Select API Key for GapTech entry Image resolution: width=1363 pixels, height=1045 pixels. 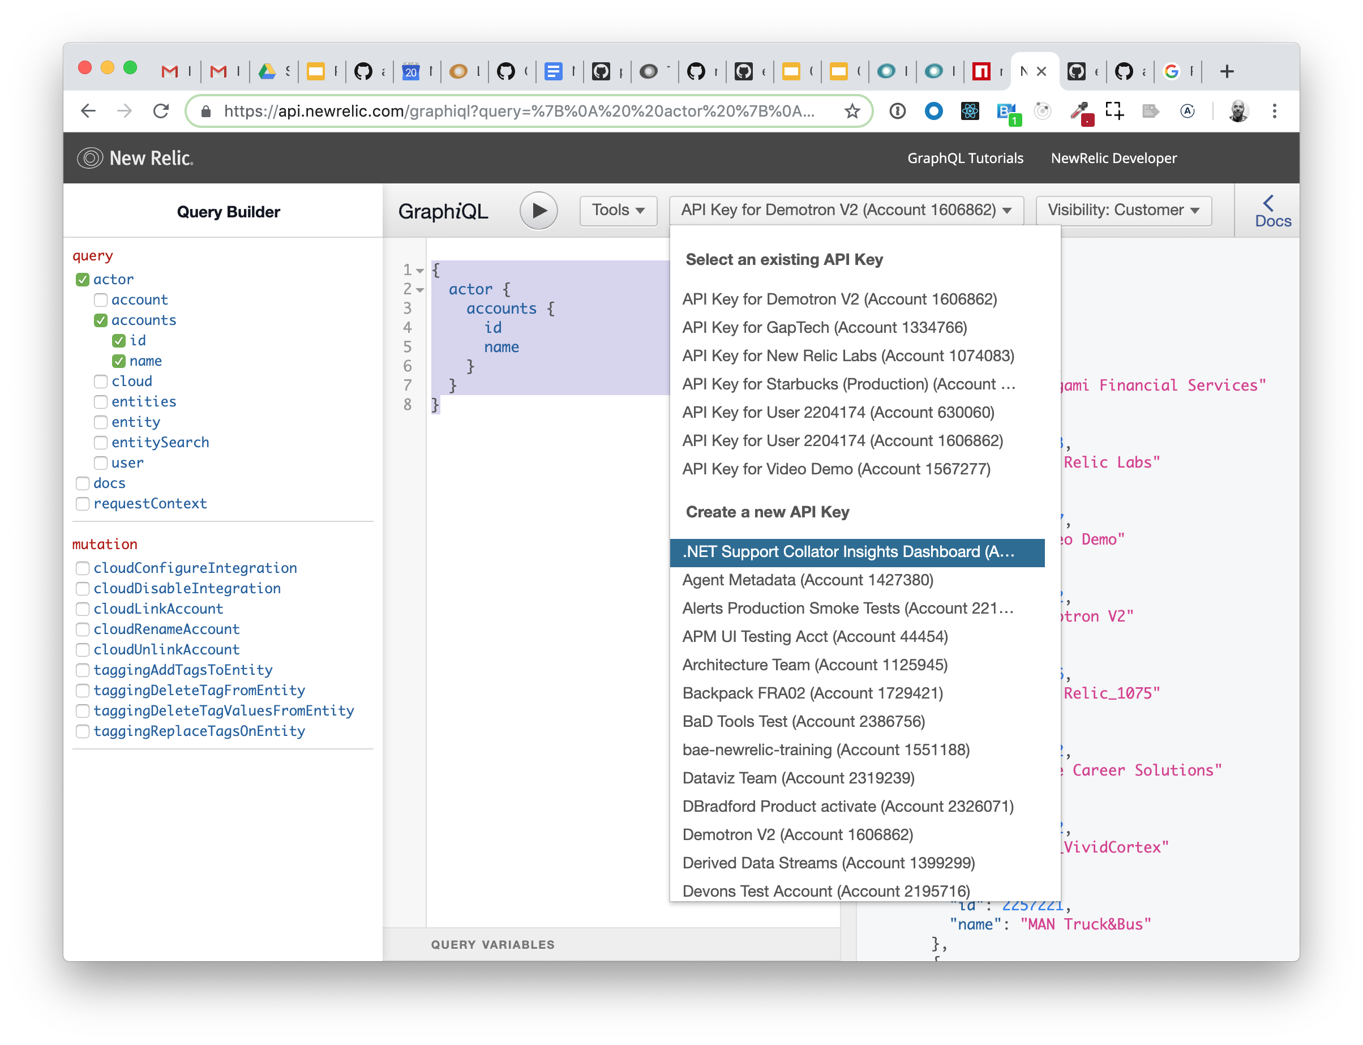coord(824,327)
